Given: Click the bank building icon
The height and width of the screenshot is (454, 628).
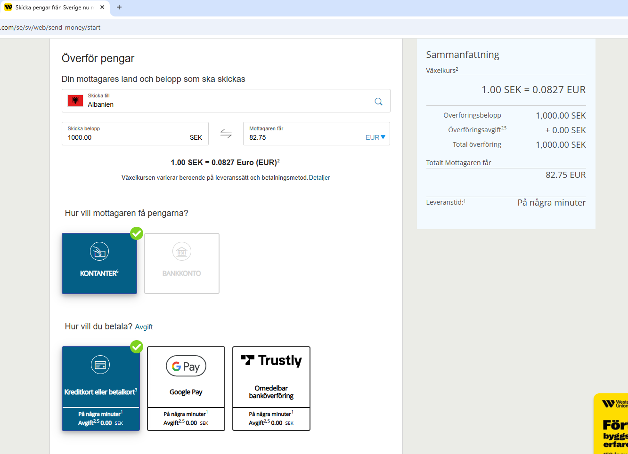Looking at the screenshot, I should [181, 252].
